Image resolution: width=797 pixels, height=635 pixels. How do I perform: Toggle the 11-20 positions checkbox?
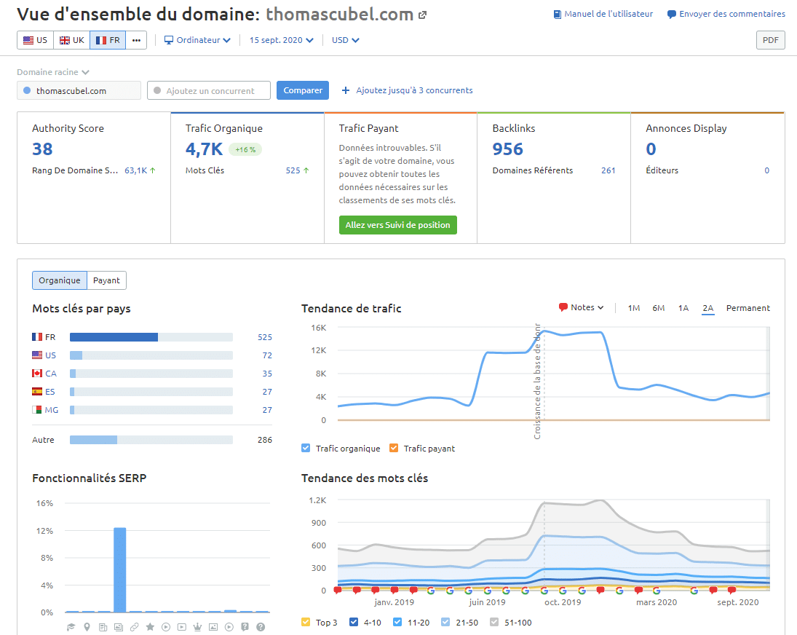397,622
